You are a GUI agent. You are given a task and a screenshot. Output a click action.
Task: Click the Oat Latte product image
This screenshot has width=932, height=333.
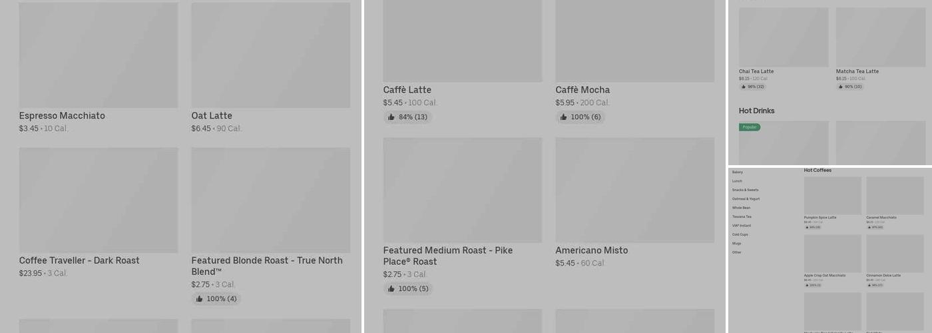[x=270, y=55]
